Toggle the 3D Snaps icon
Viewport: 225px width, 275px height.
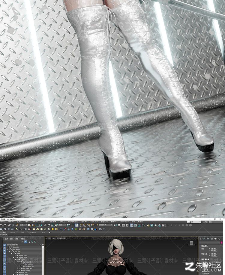pyautogui.click(x=81, y=225)
